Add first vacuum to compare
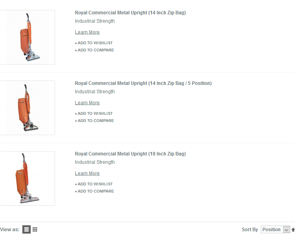The width and height of the screenshot is (295, 236). pyautogui.click(x=94, y=50)
